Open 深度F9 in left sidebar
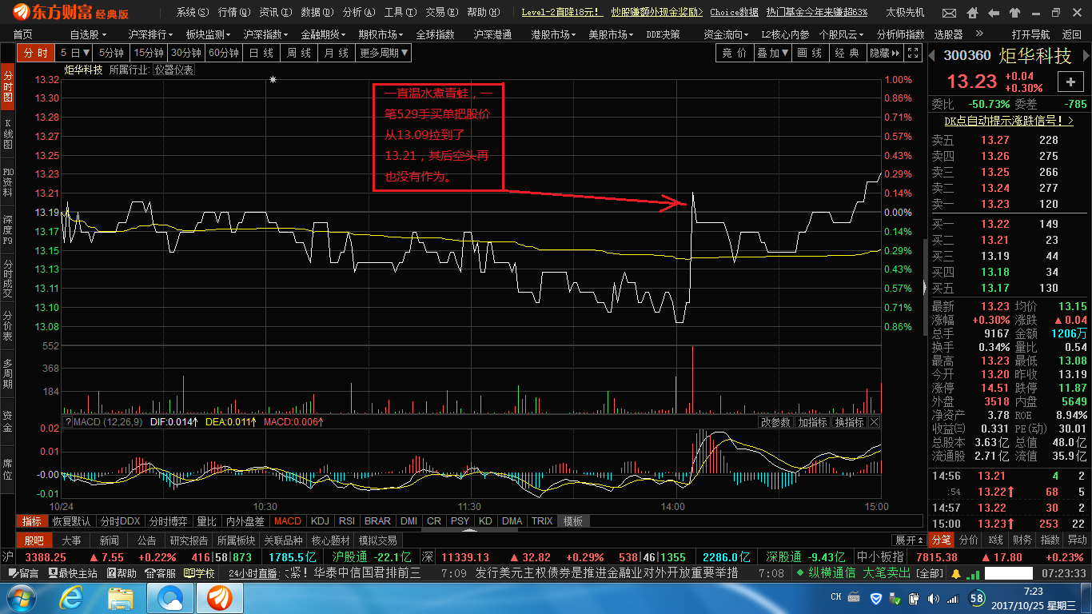The height and width of the screenshot is (614, 1092). tap(8, 230)
